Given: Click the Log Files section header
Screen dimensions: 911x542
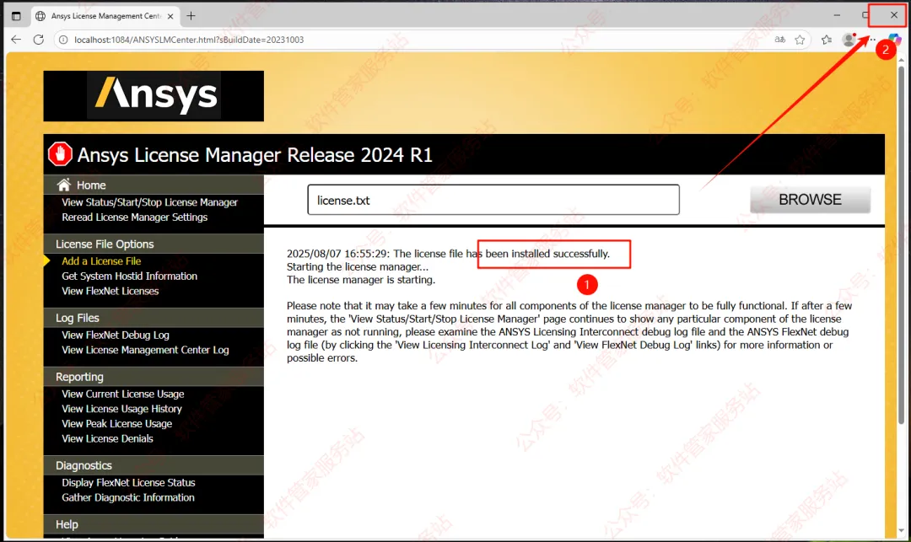Looking at the screenshot, I should pyautogui.click(x=154, y=318).
